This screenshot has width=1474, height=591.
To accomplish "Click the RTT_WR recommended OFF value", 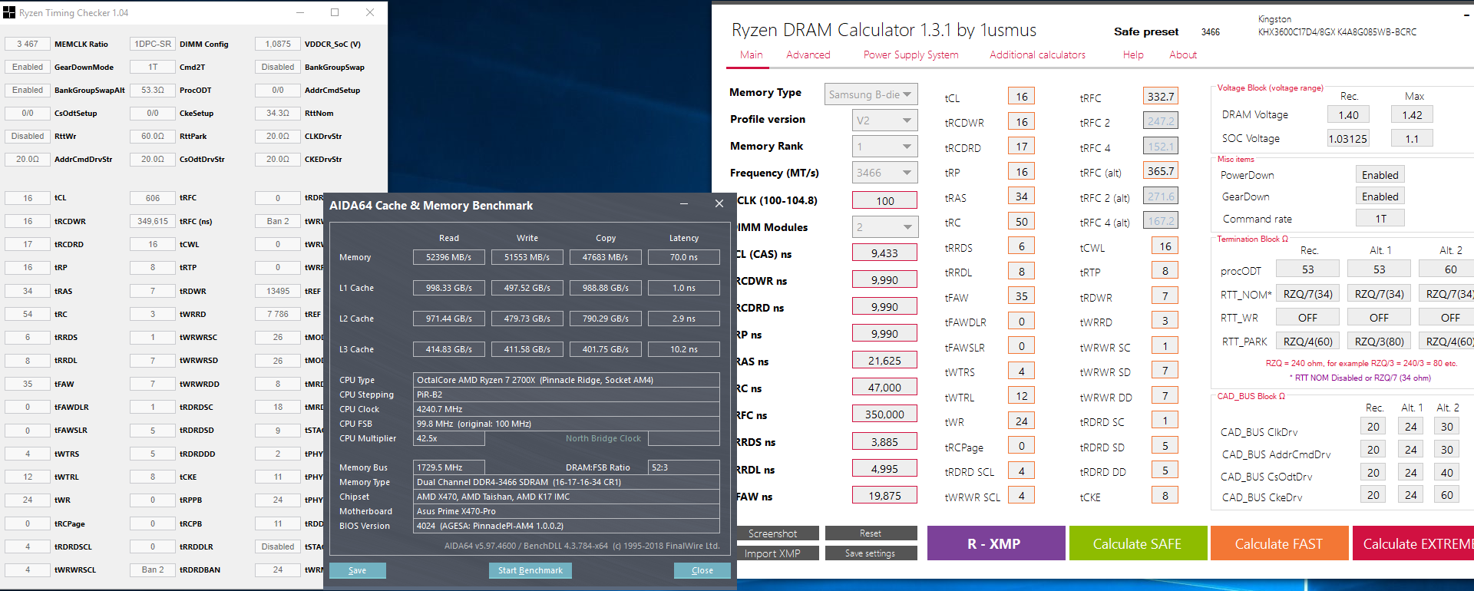I will tap(1307, 318).
